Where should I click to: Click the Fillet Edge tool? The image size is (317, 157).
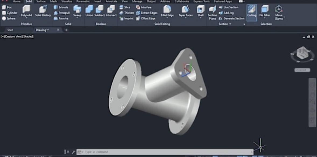click(167, 11)
